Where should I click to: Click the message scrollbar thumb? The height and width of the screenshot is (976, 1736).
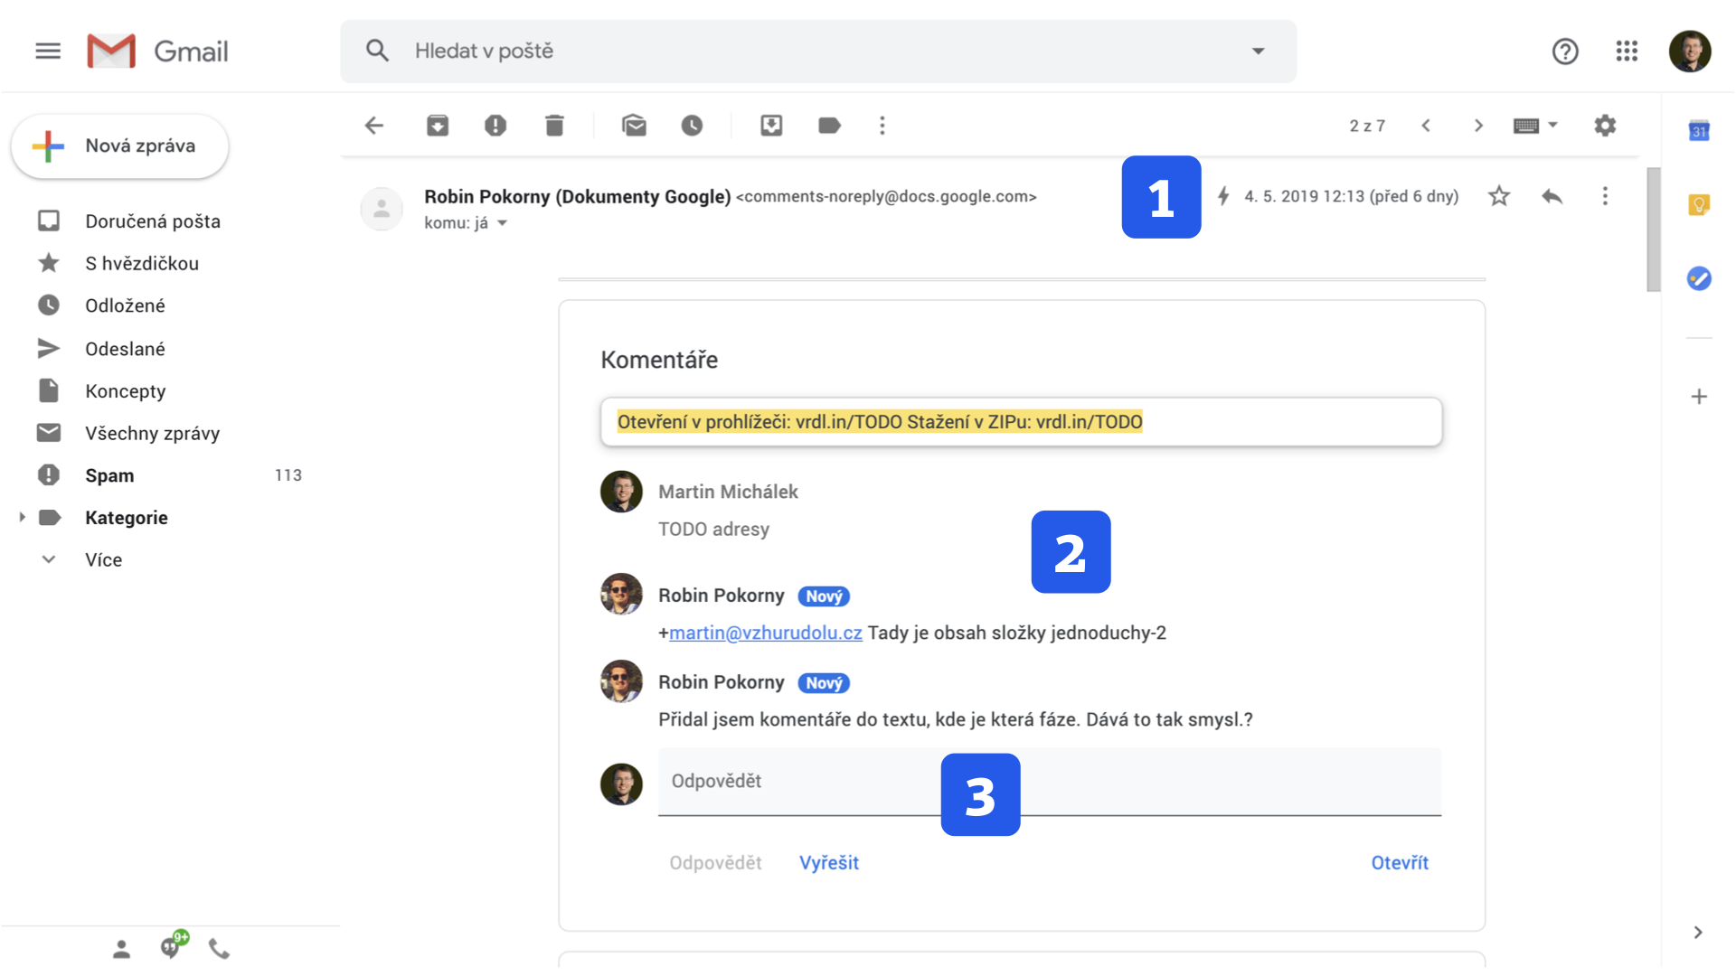(x=1653, y=230)
